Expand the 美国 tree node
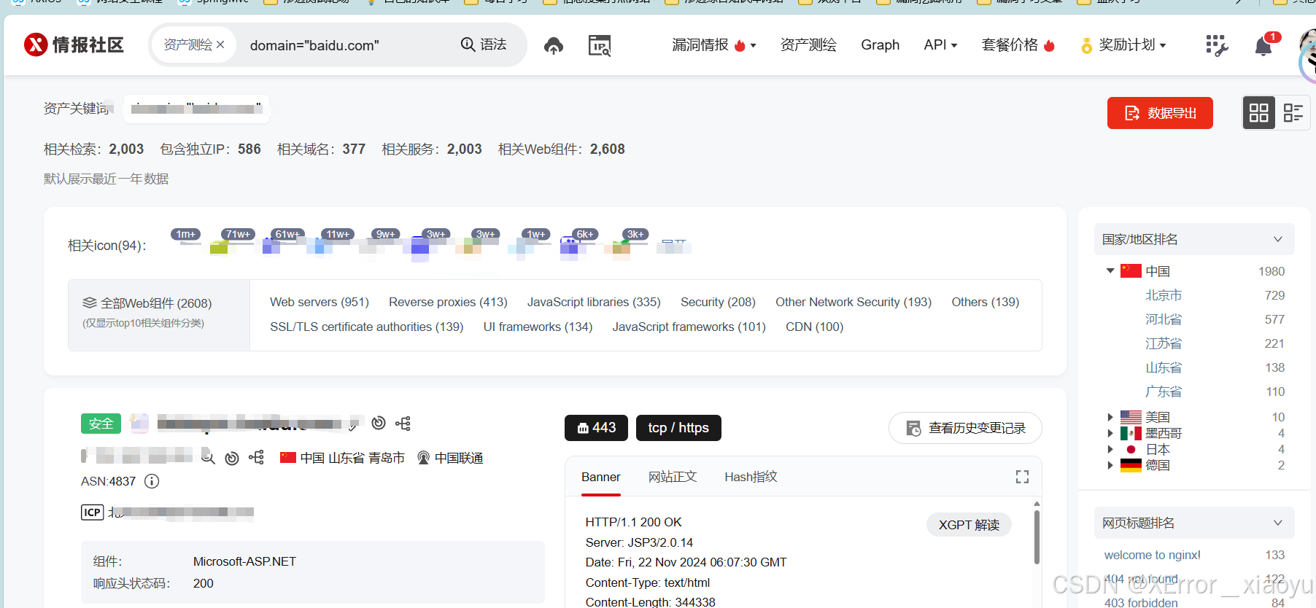1316x608 pixels. (x=1110, y=417)
